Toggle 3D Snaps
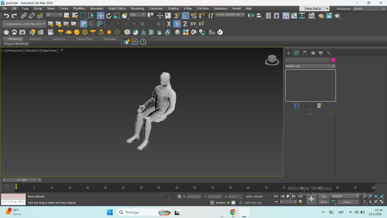This screenshot has width=387, height=218. click(177, 16)
